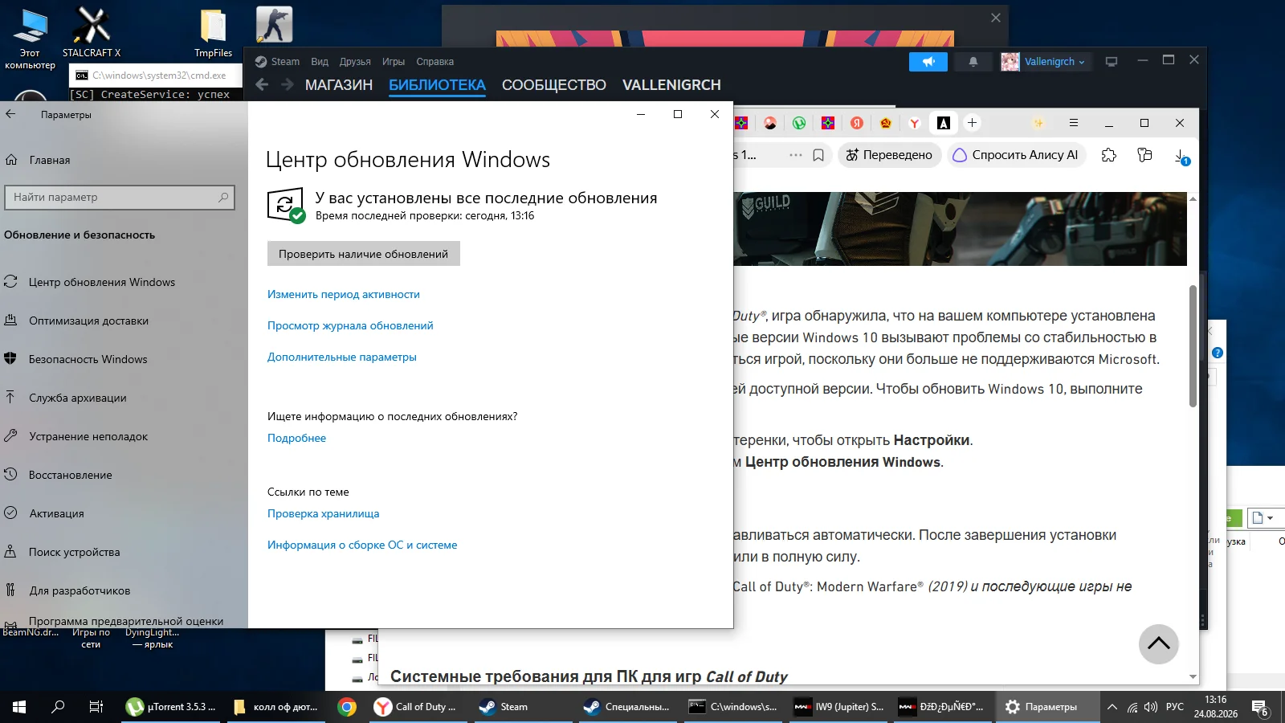The height and width of the screenshot is (723, 1285).
Task: Show hidden system tray icons
Action: coord(1112,707)
